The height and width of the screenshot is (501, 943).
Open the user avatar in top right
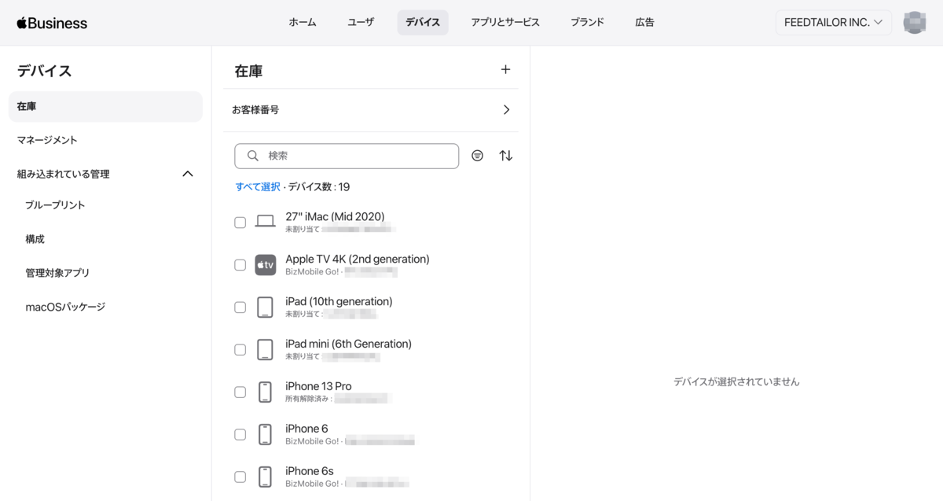[x=914, y=23]
